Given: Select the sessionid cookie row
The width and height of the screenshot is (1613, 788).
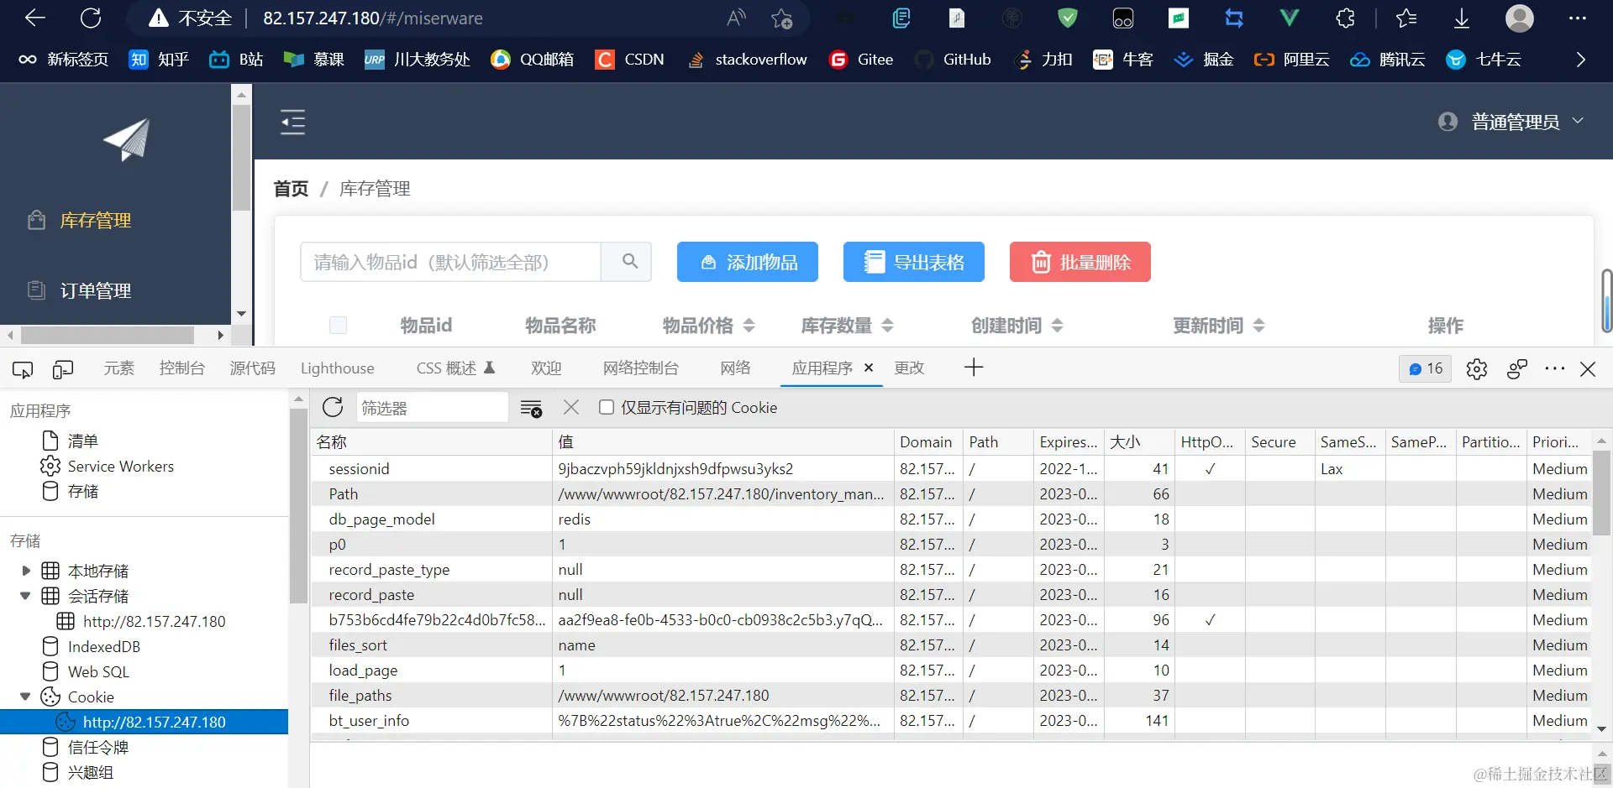Looking at the screenshot, I should pyautogui.click(x=949, y=468).
